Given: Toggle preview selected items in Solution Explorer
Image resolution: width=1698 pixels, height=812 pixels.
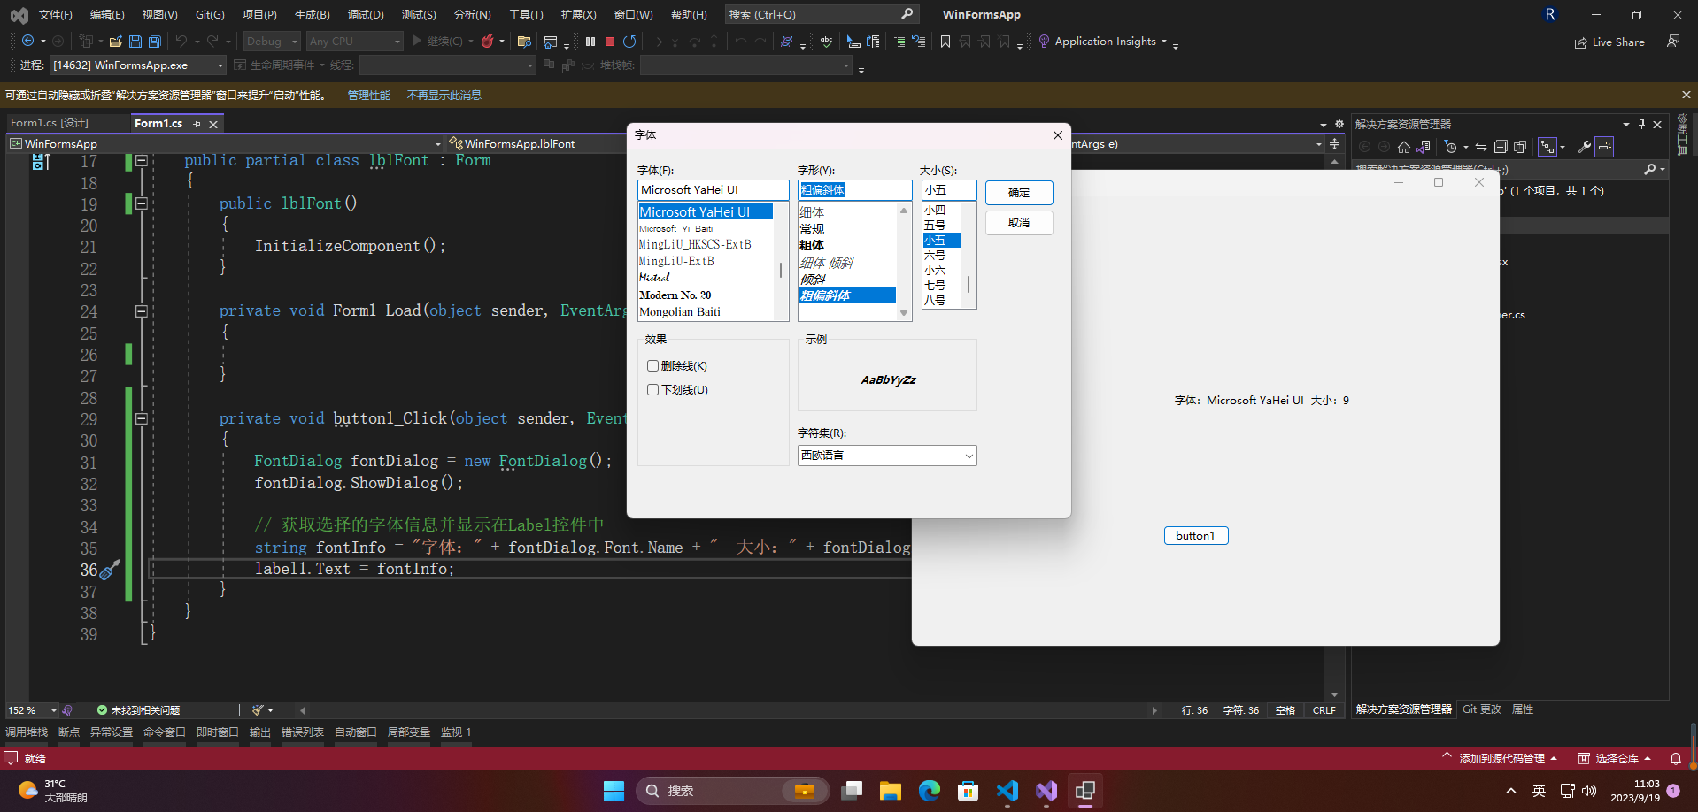Looking at the screenshot, I should click(x=1604, y=147).
